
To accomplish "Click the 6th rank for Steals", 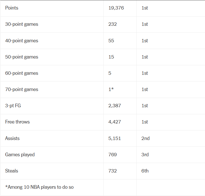I will 145,171.
